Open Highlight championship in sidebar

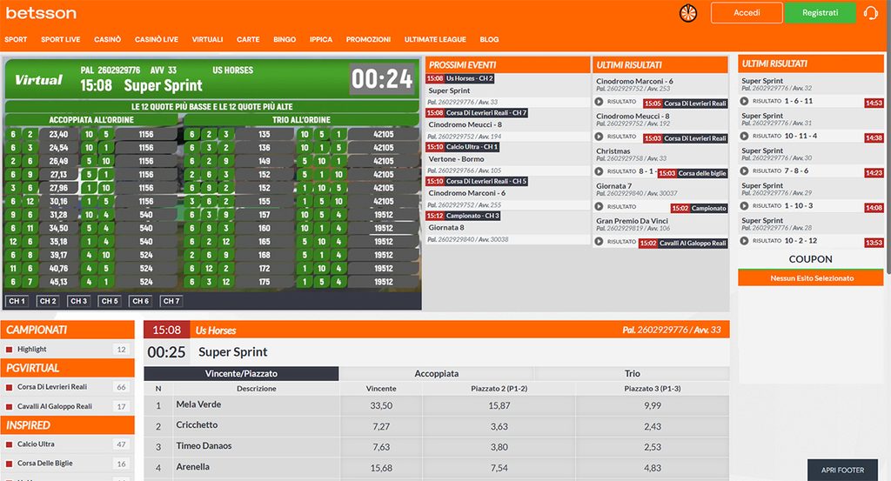[68, 350]
